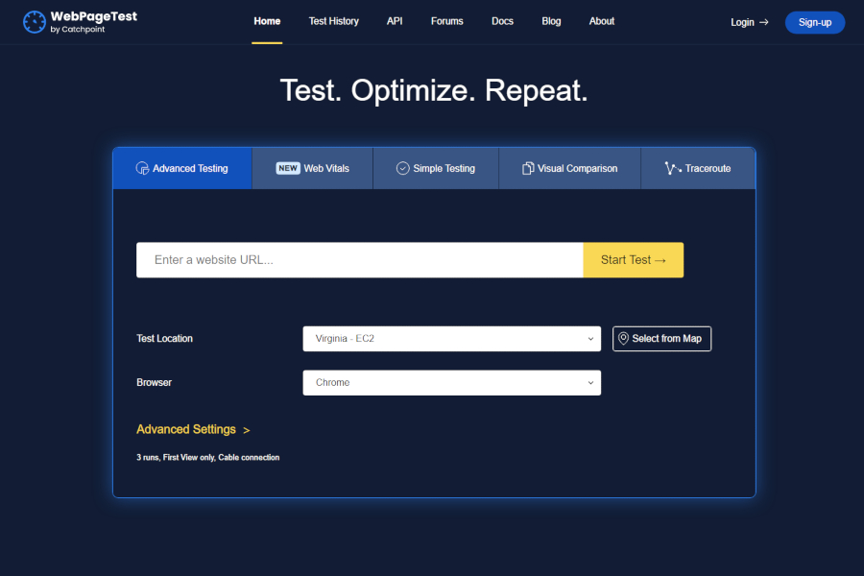
Task: Navigate to Test History
Action: (333, 21)
